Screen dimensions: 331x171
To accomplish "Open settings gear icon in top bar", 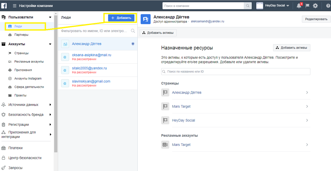I will (315, 6).
